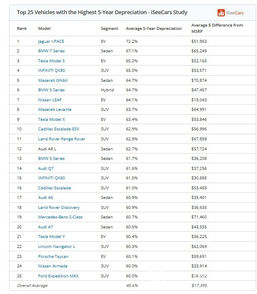Open the Lincoln Navigator L link
257x294 pixels.
[56, 247]
